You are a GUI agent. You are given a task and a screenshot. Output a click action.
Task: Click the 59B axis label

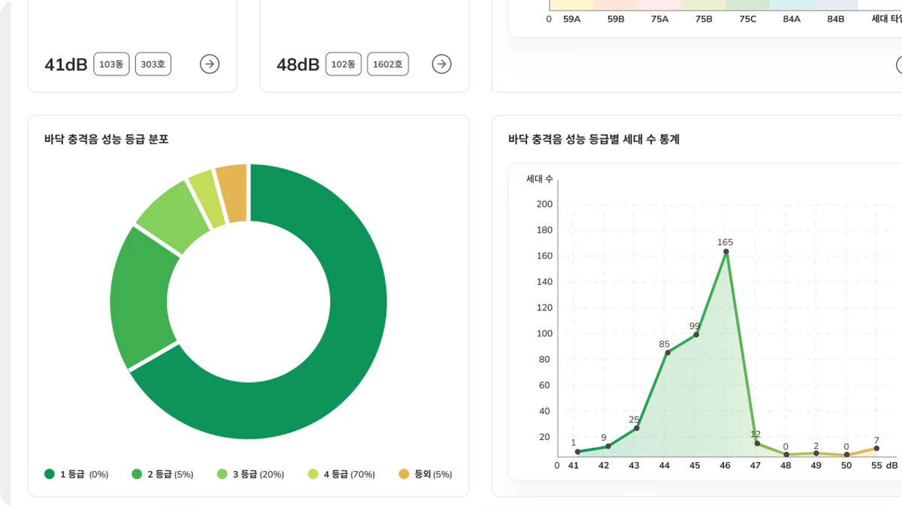point(616,19)
